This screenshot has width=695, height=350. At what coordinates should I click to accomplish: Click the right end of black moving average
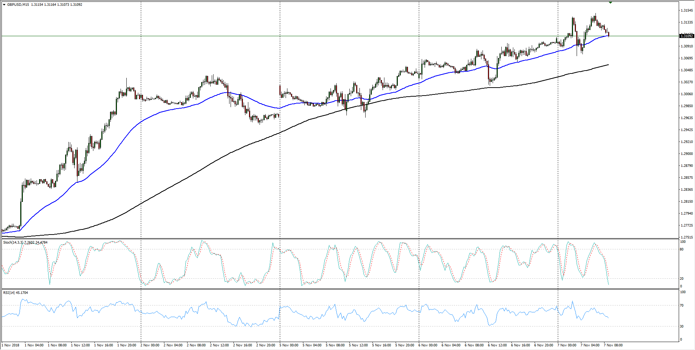(x=608, y=65)
